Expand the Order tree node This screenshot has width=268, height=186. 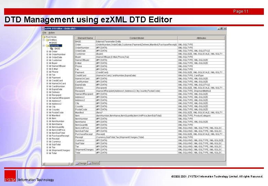(x=47, y=52)
